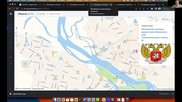Open WhatsApp in the Dock
The image size is (182, 102).
click(98, 99)
